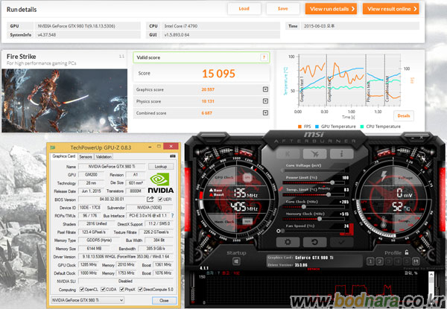Click the Memory Clock slider handle
Viewport: 447px width, 309px height.
click(x=320, y=219)
